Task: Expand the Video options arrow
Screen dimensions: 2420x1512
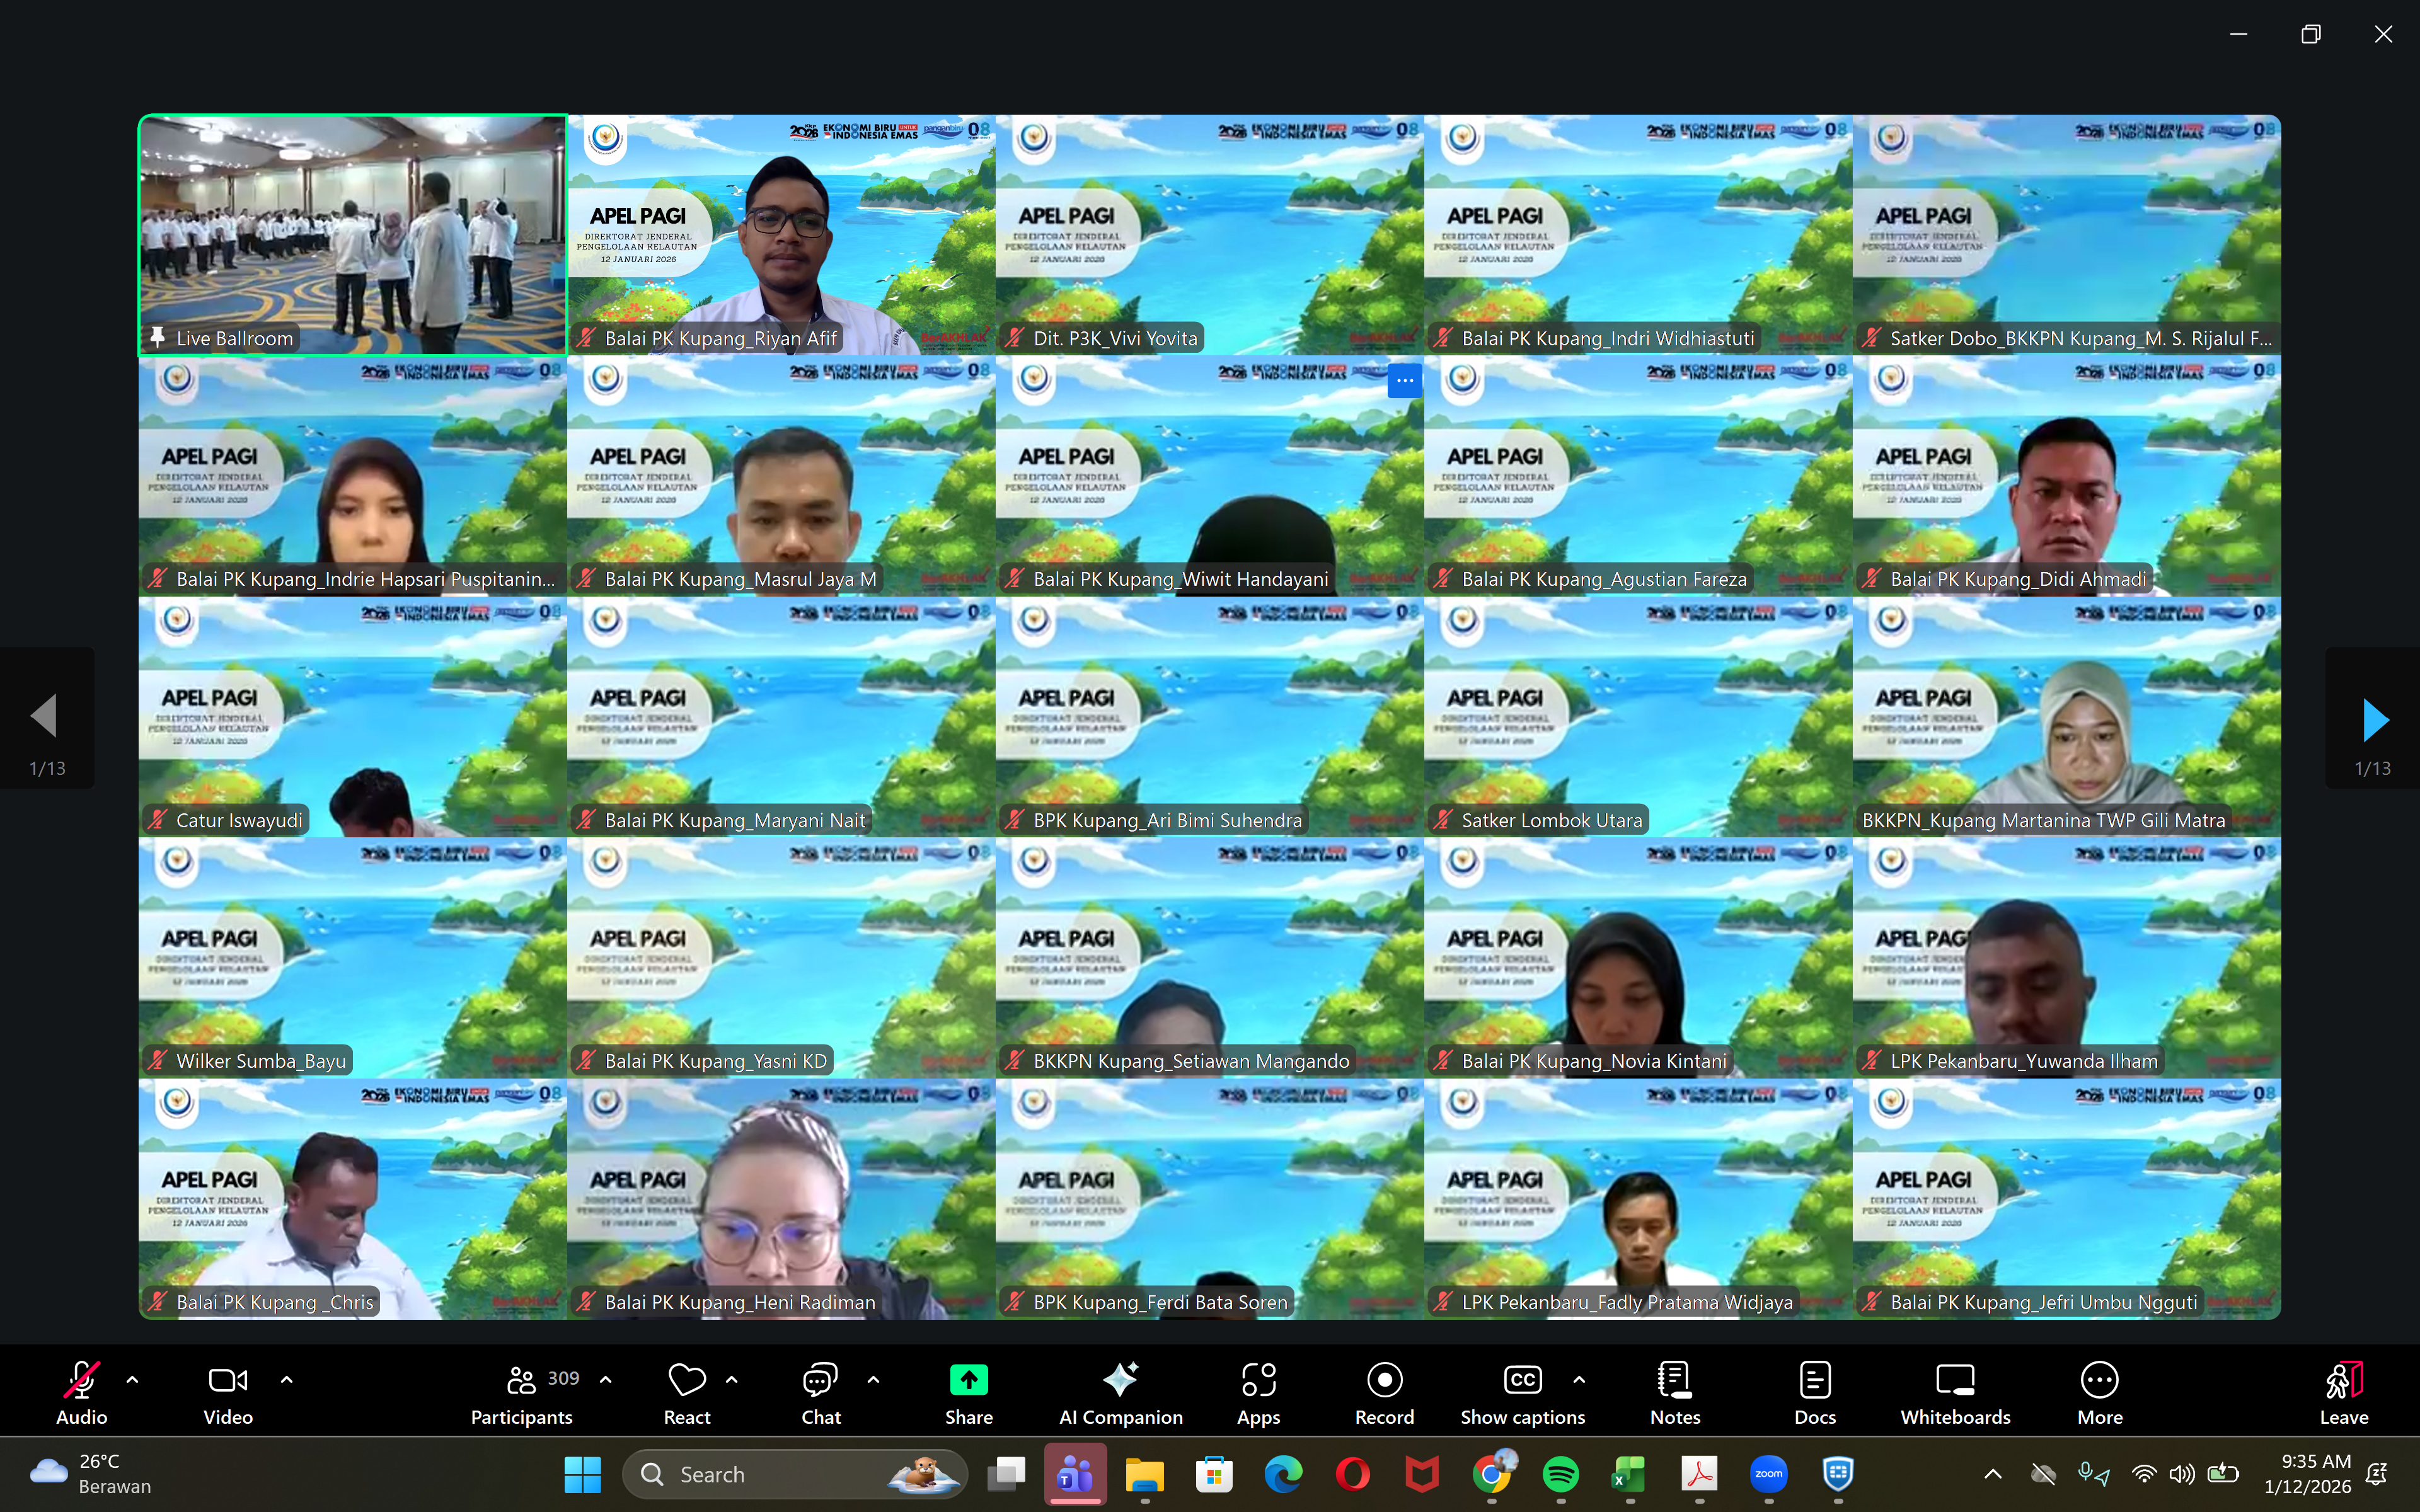Action: click(x=286, y=1380)
